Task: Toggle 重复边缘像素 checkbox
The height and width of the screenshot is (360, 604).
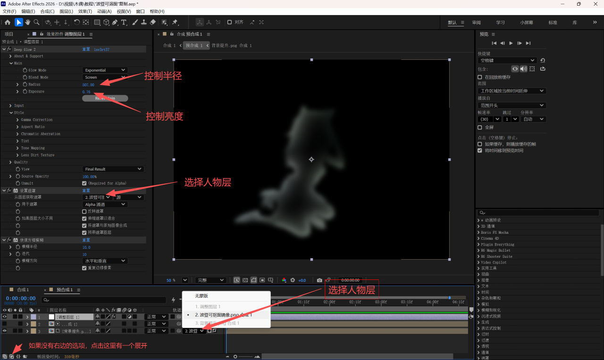Action: click(84, 268)
